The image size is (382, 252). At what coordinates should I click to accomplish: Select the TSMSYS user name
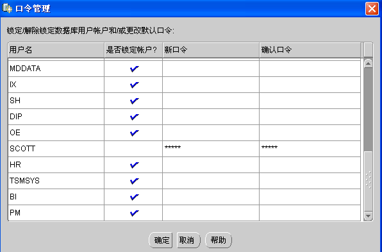(x=24, y=181)
